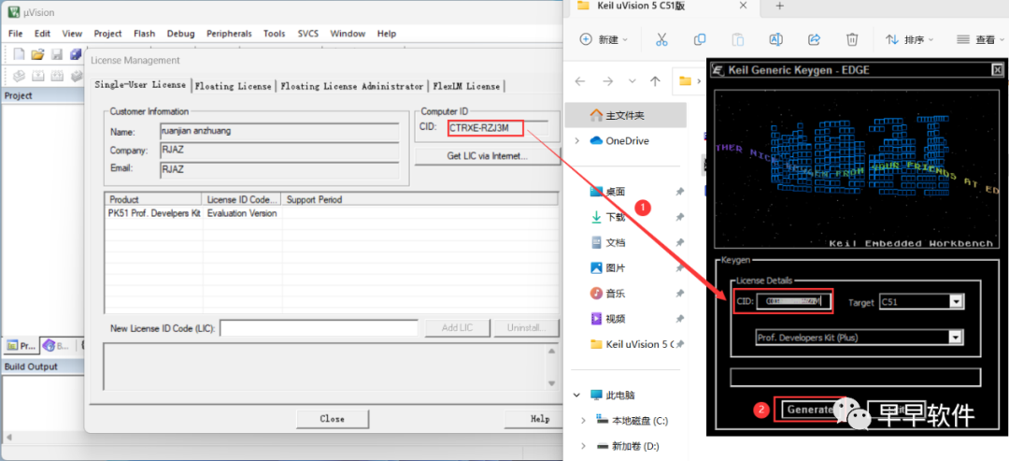Click the Build target icon in µVision
This screenshot has height=461, width=1009.
click(x=37, y=76)
